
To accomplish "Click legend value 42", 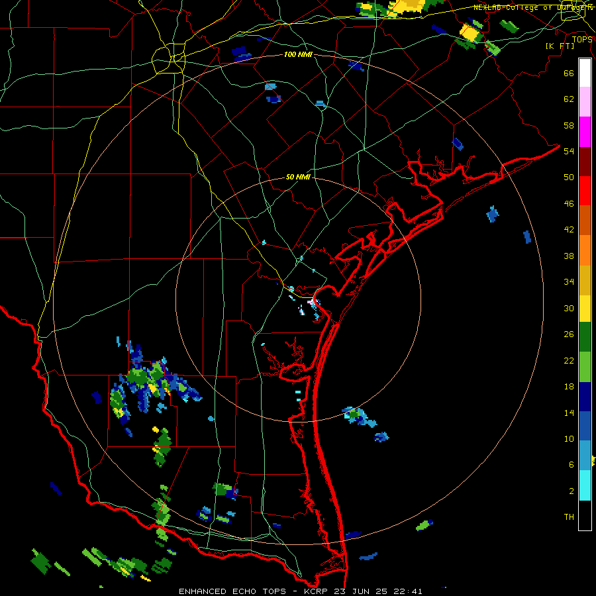I will point(569,230).
